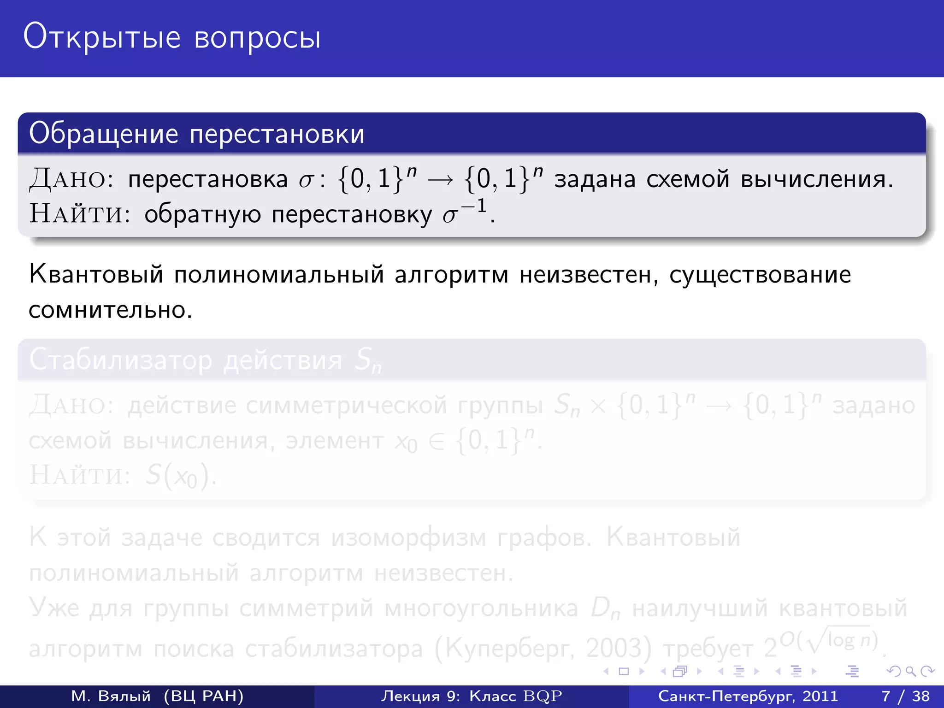The image size is (944, 708).
Task: Click the line Найти: обратную перестановку
Action: pos(262,213)
